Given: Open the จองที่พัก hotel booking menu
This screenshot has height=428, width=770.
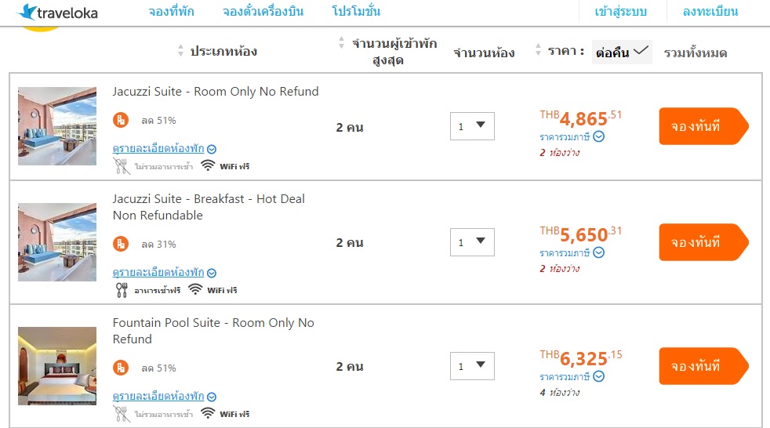Looking at the screenshot, I should 171,12.
